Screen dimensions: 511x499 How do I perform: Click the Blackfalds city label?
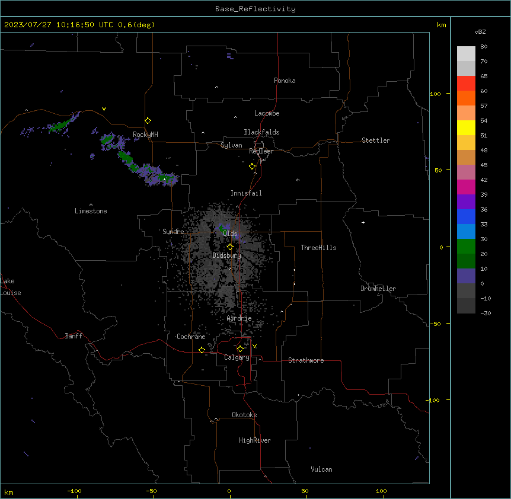pyautogui.click(x=261, y=132)
